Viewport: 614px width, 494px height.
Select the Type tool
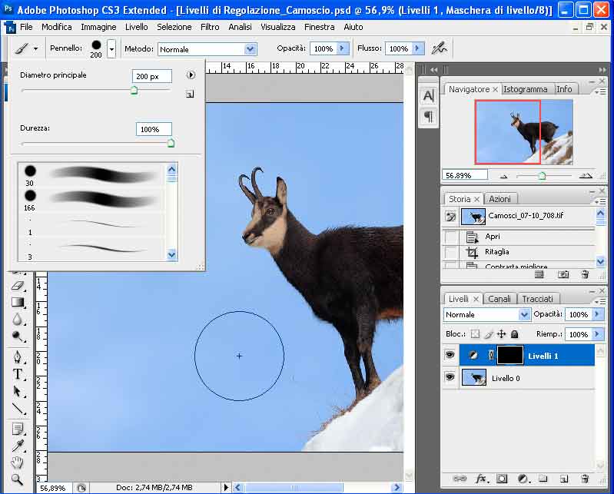pos(18,374)
